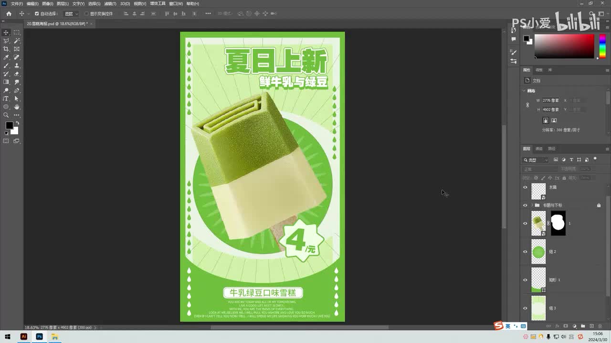Screen dimensions: 611x343
Task: Collapse the 画布 section in Properties
Action: 524,91
